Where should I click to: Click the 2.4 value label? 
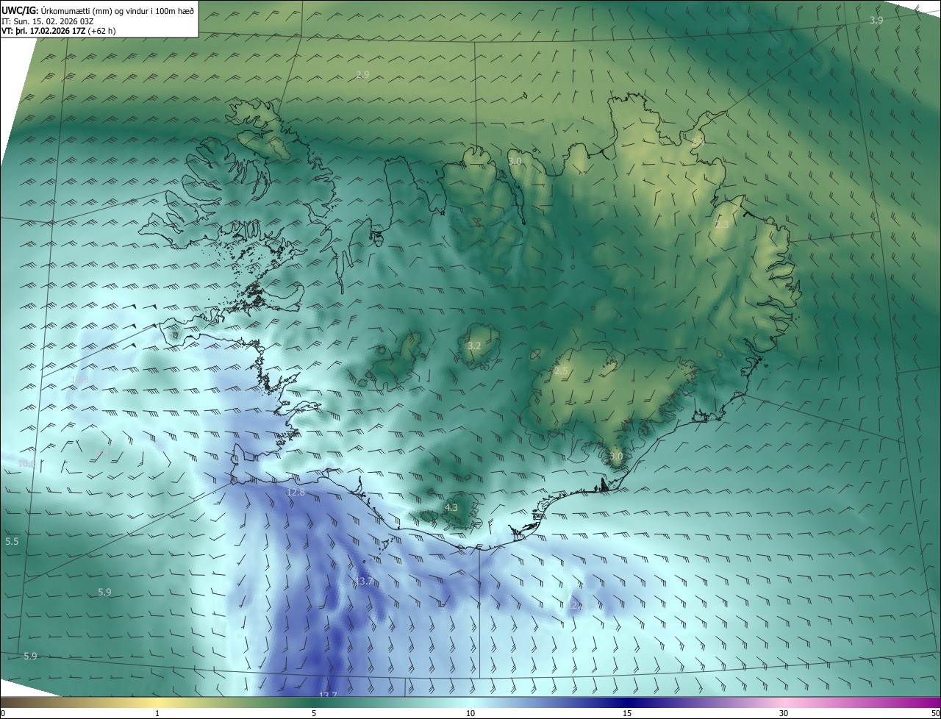[x=698, y=140]
